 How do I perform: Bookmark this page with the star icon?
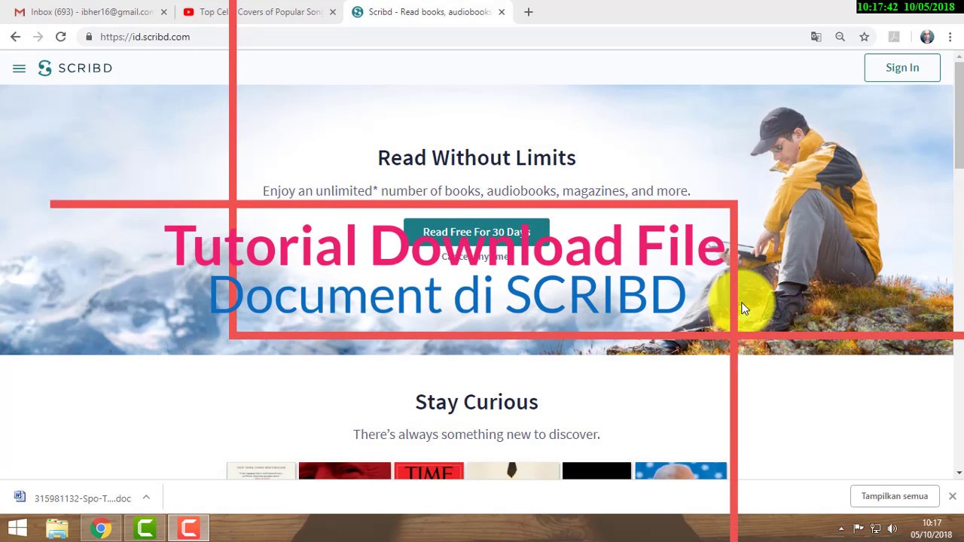click(x=864, y=37)
